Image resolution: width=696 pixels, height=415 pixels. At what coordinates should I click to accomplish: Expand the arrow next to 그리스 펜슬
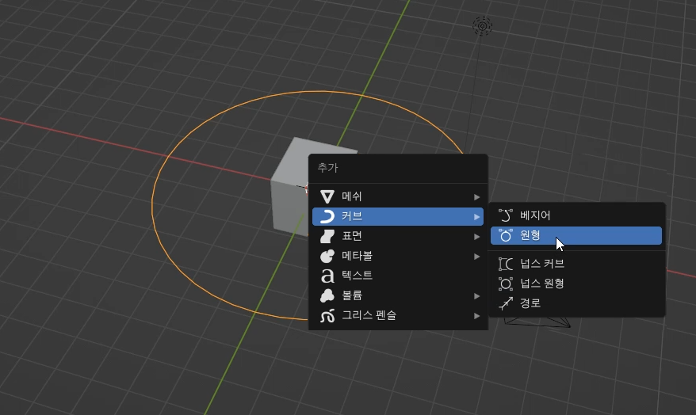click(x=476, y=316)
